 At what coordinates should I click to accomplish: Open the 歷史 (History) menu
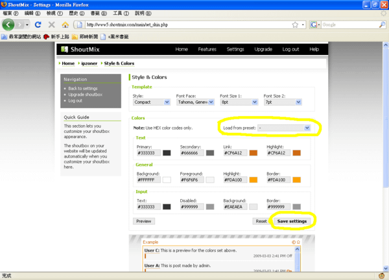click(x=77, y=14)
